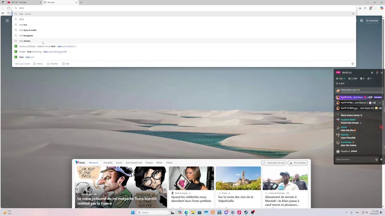
Task: Open page settings gear near Se connecter
Action: [362, 21]
